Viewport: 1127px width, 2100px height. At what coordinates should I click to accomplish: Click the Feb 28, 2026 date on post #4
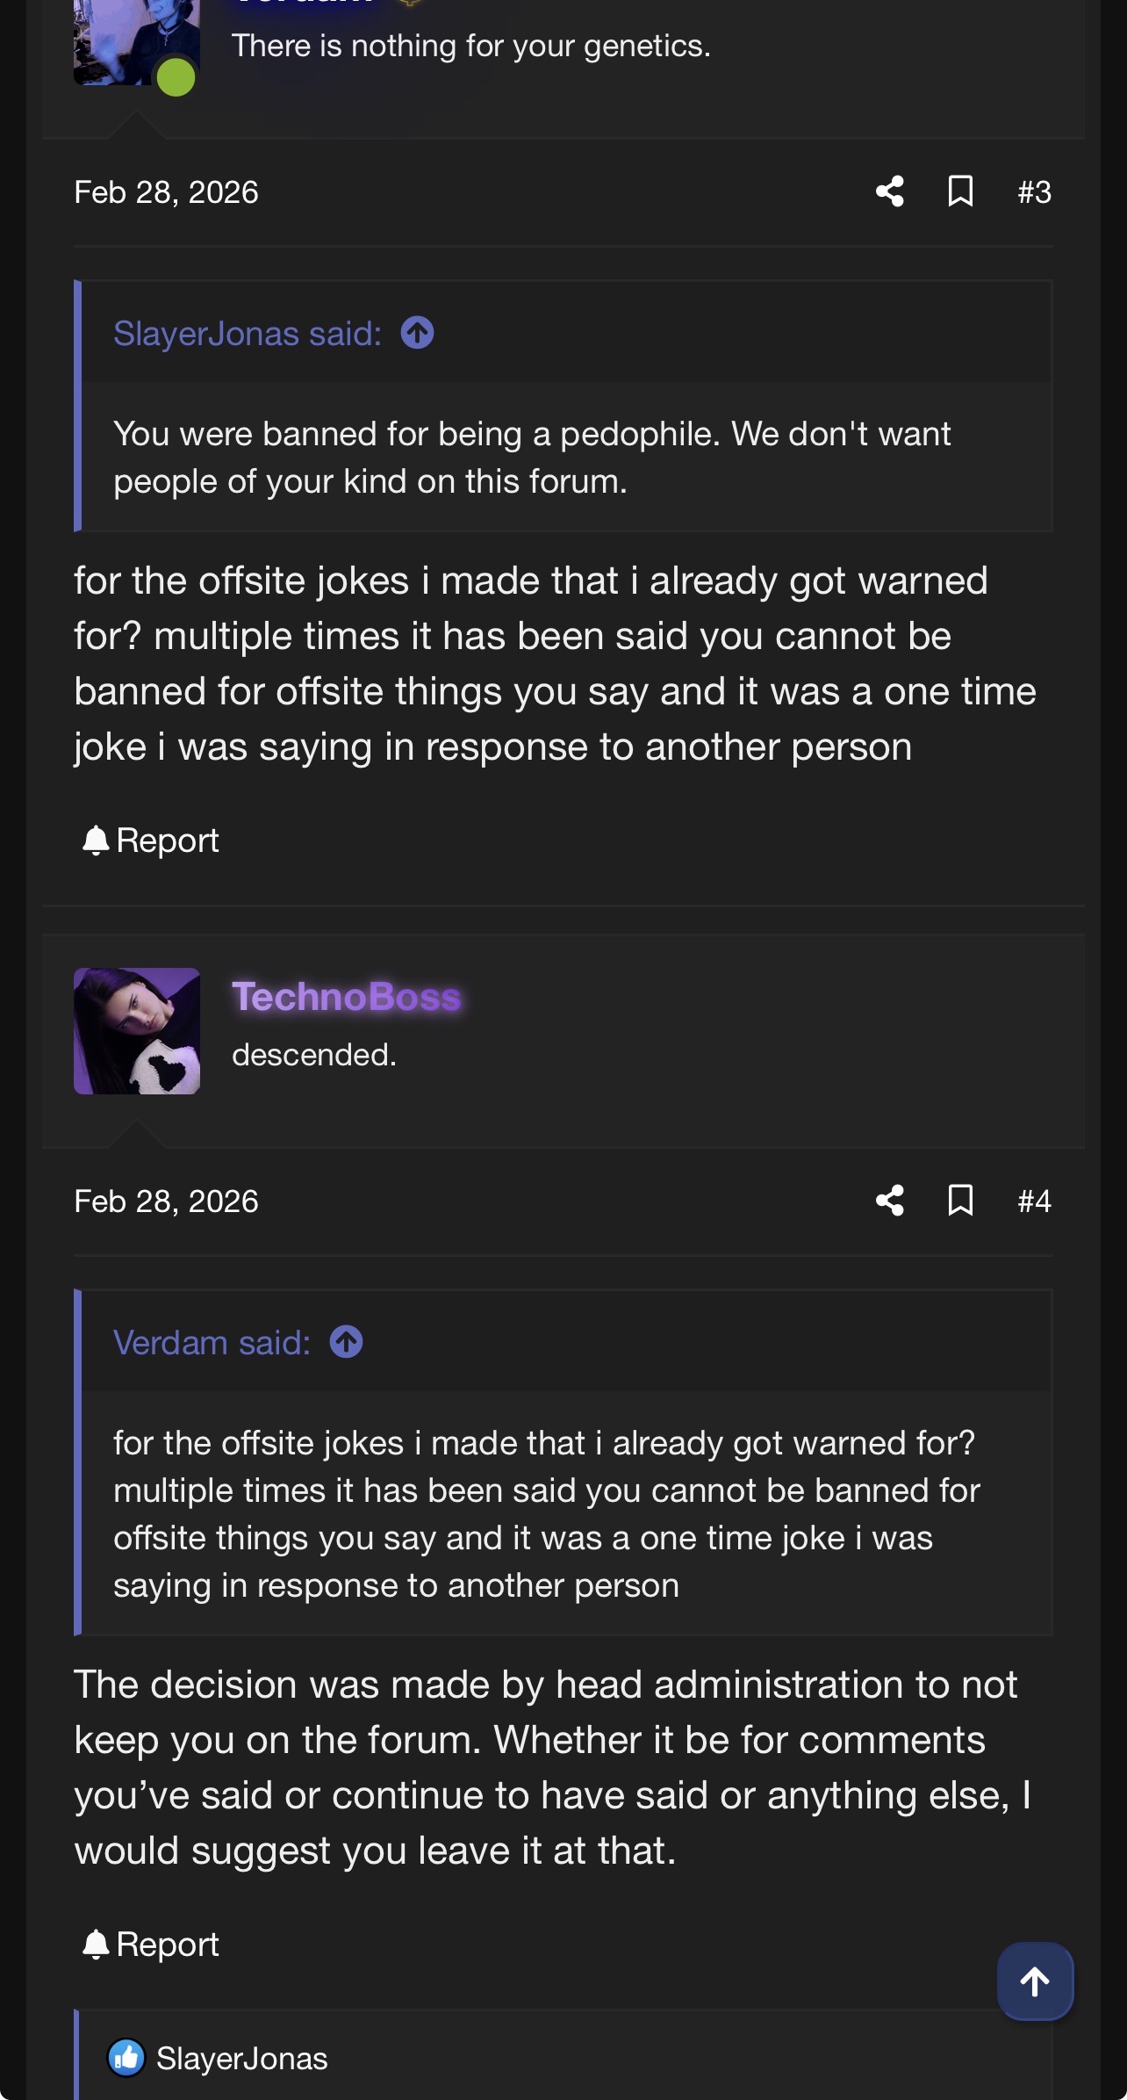(166, 1202)
